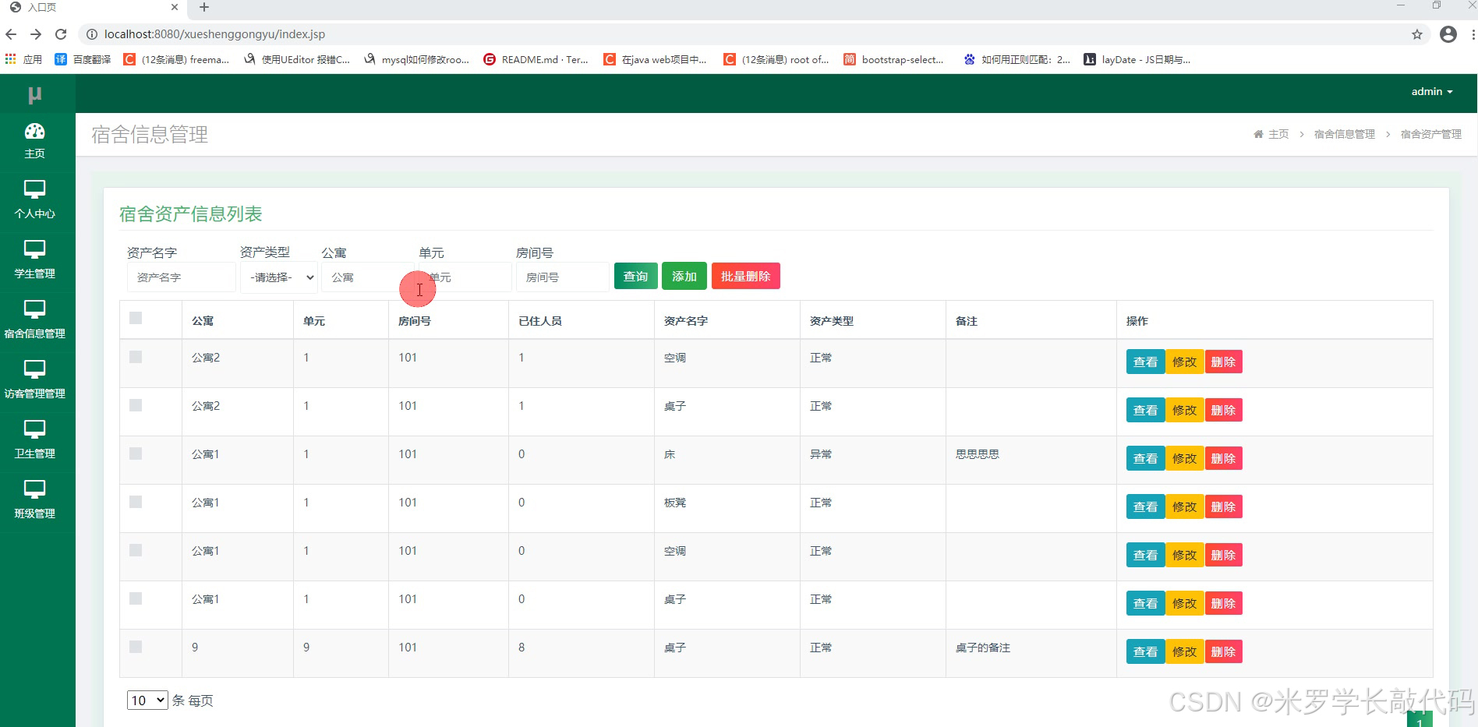Focus the 房间号 filter input field

[x=562, y=277]
